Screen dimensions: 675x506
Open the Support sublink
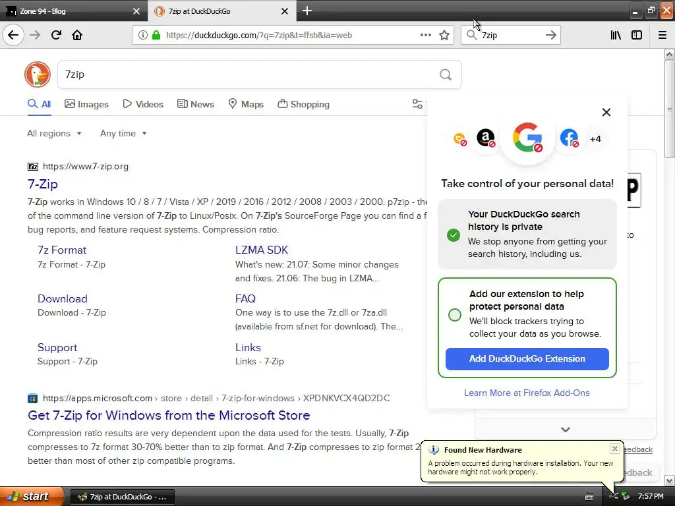click(57, 347)
